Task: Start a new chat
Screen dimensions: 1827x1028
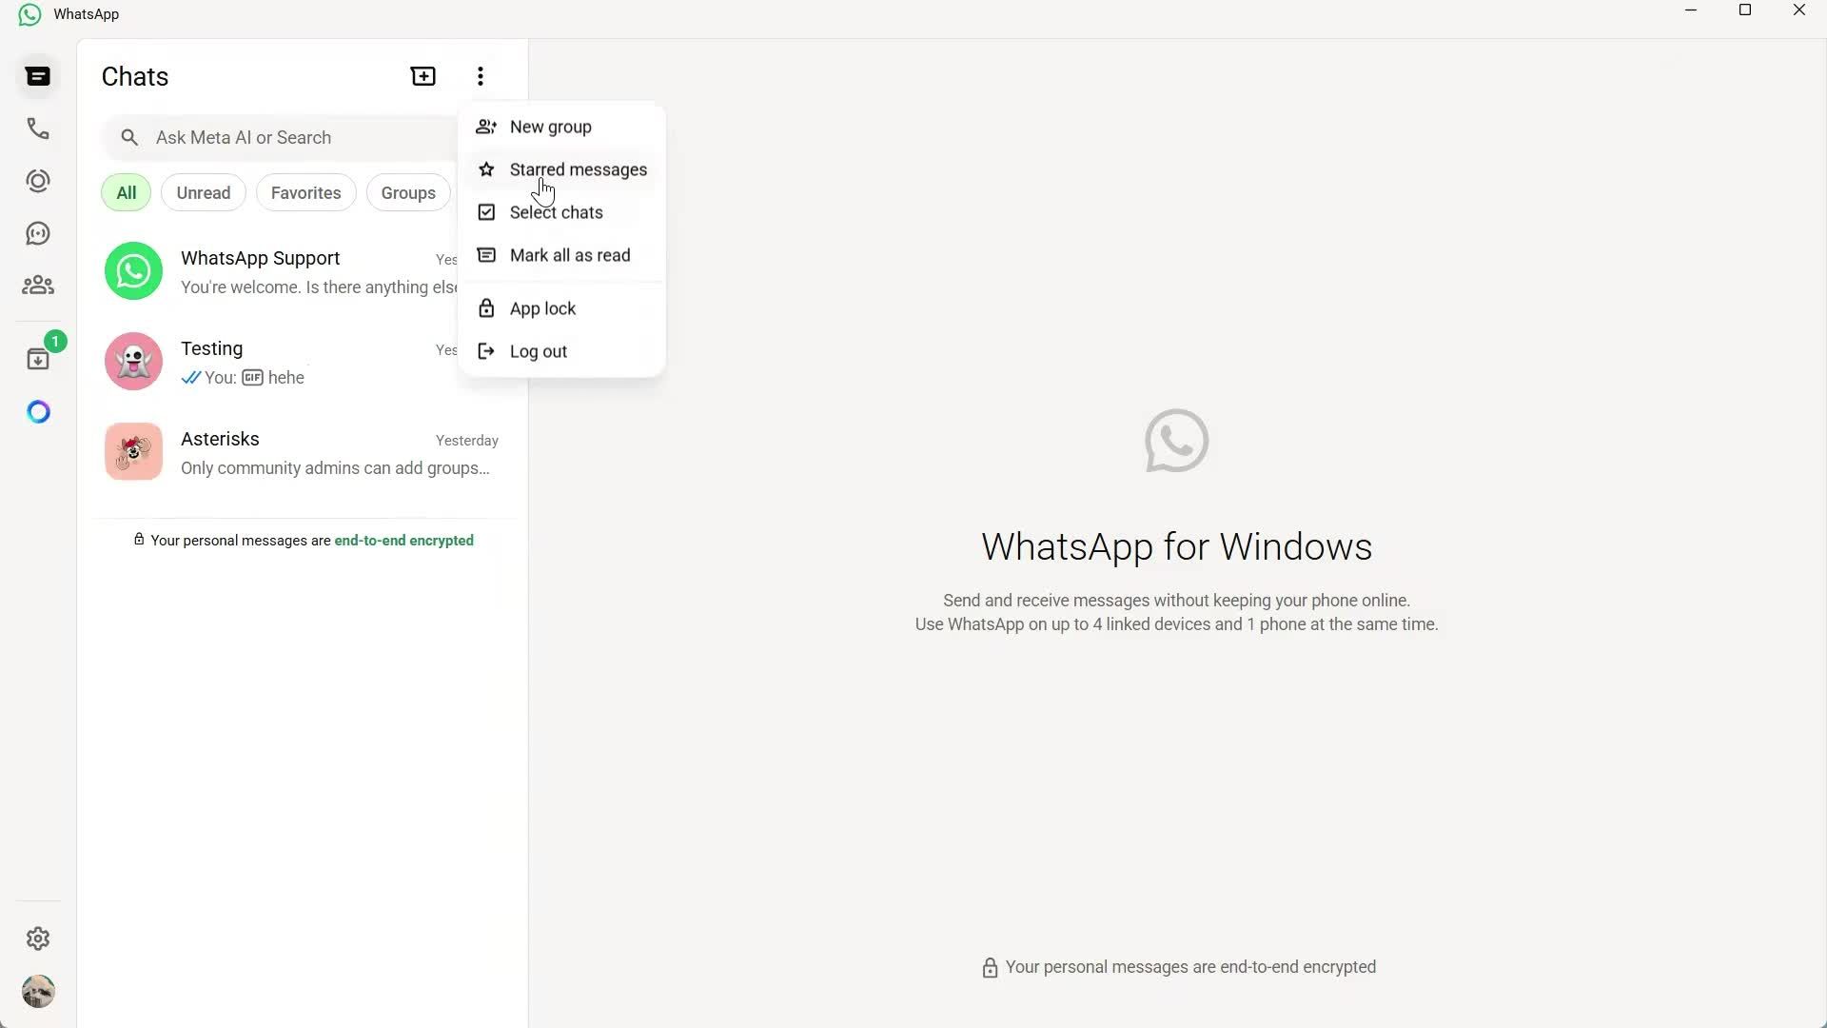Action: point(422,75)
